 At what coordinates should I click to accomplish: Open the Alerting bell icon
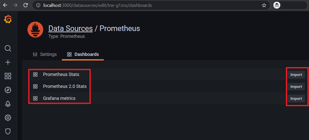[8, 104]
